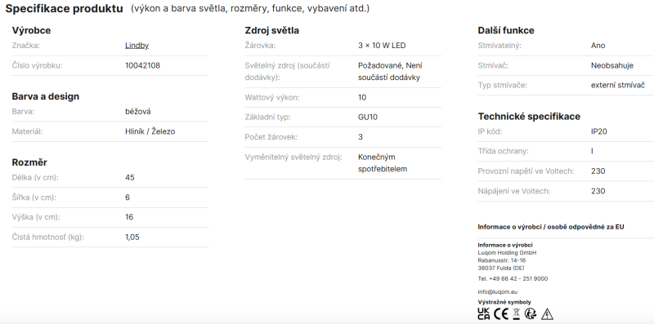
Task: Click the UKCA conformity mark icon
Action: 484,313
